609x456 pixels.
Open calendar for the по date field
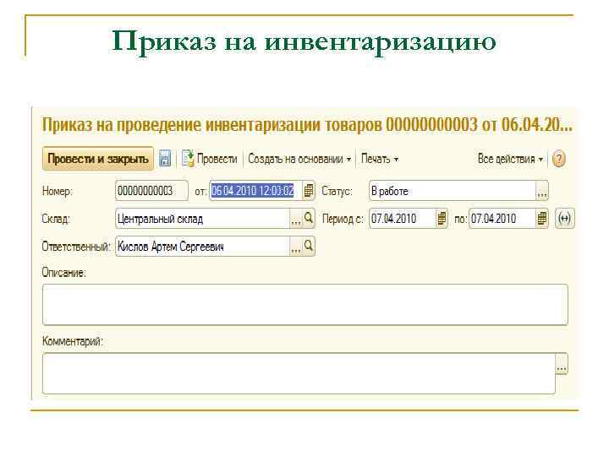(542, 219)
